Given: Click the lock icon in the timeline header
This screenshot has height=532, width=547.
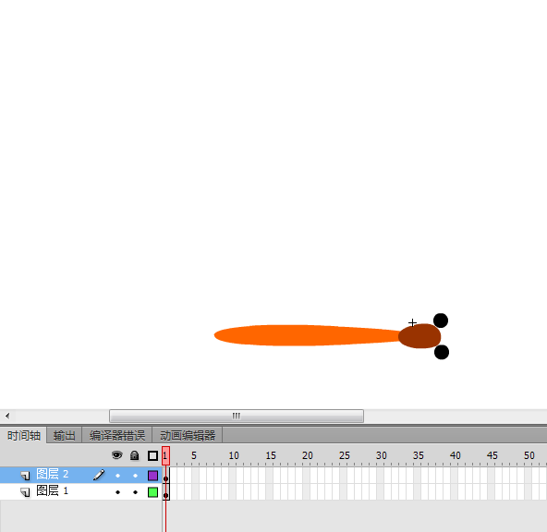Looking at the screenshot, I should [135, 455].
